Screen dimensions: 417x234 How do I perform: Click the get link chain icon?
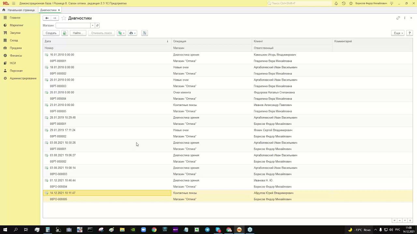[x=398, y=18]
